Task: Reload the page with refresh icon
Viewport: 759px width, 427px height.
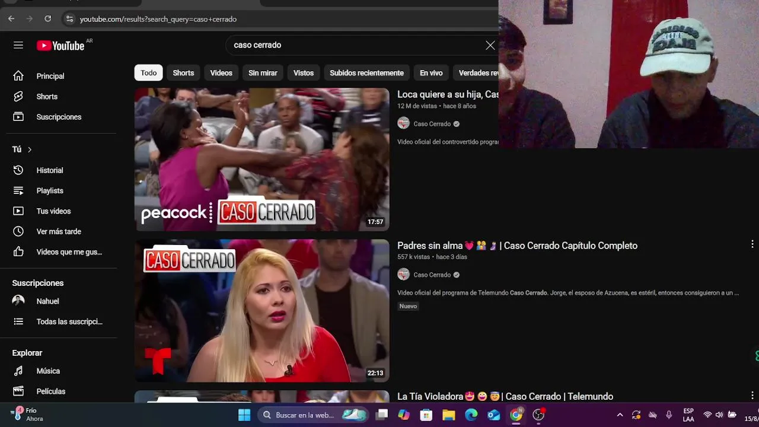Action: 48,19
